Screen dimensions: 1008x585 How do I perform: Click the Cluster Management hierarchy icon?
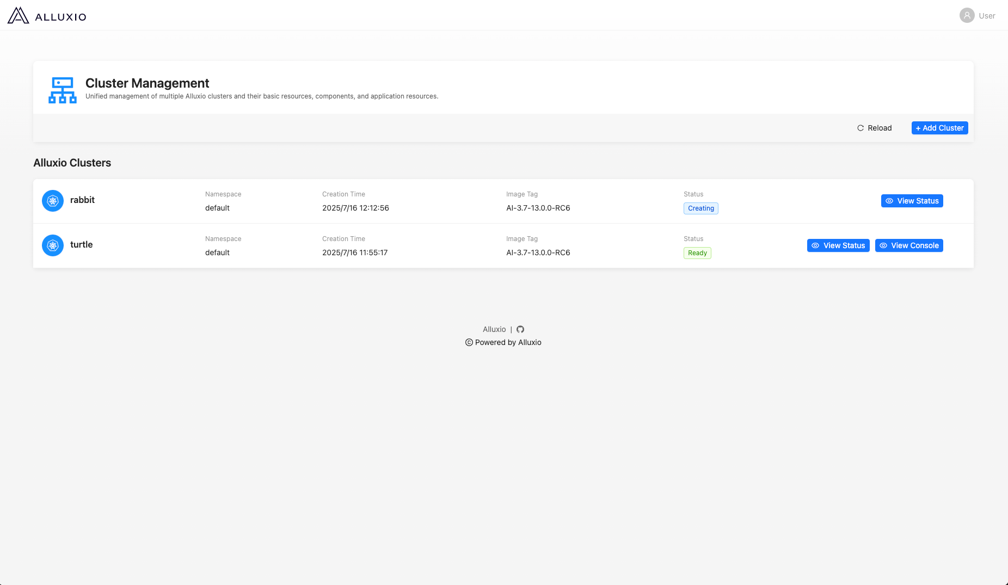click(x=63, y=90)
